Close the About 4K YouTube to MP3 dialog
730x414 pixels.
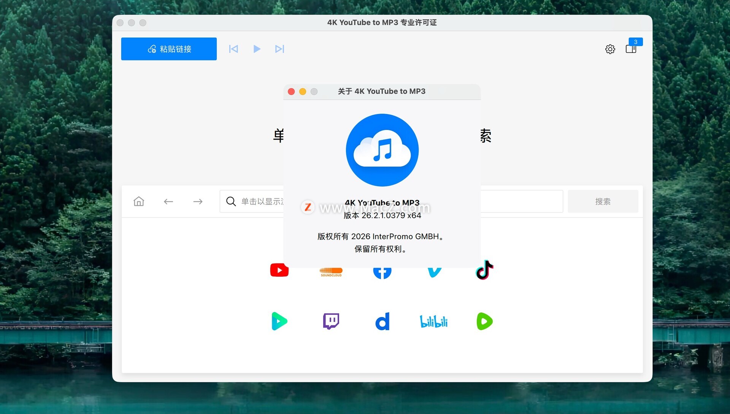291,92
